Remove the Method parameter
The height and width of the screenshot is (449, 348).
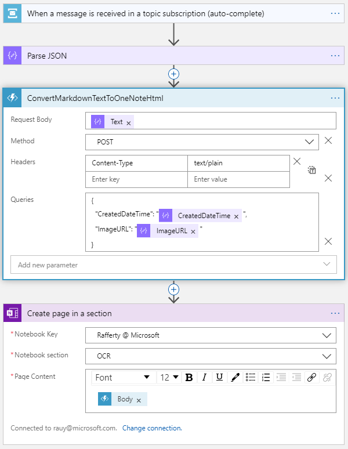click(x=328, y=141)
